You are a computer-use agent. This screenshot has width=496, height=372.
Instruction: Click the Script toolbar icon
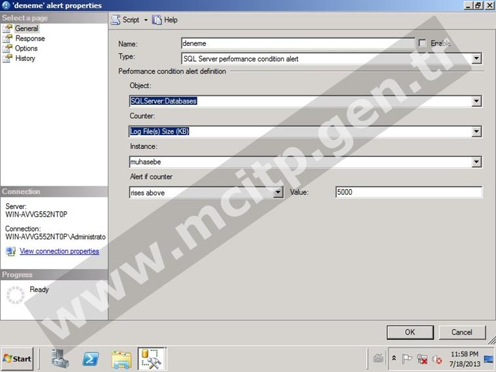[115, 20]
